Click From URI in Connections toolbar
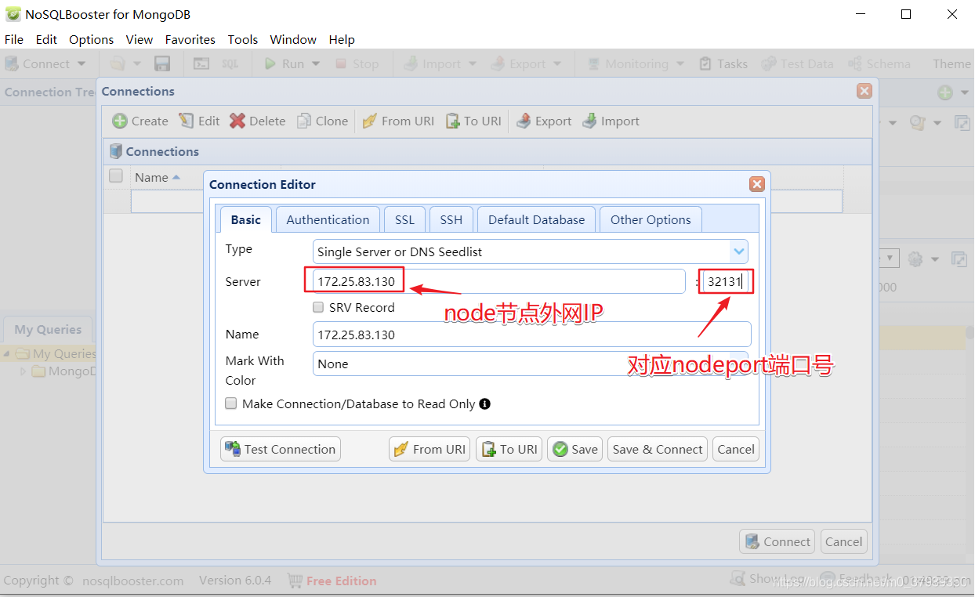The height and width of the screenshot is (597, 975). (398, 121)
